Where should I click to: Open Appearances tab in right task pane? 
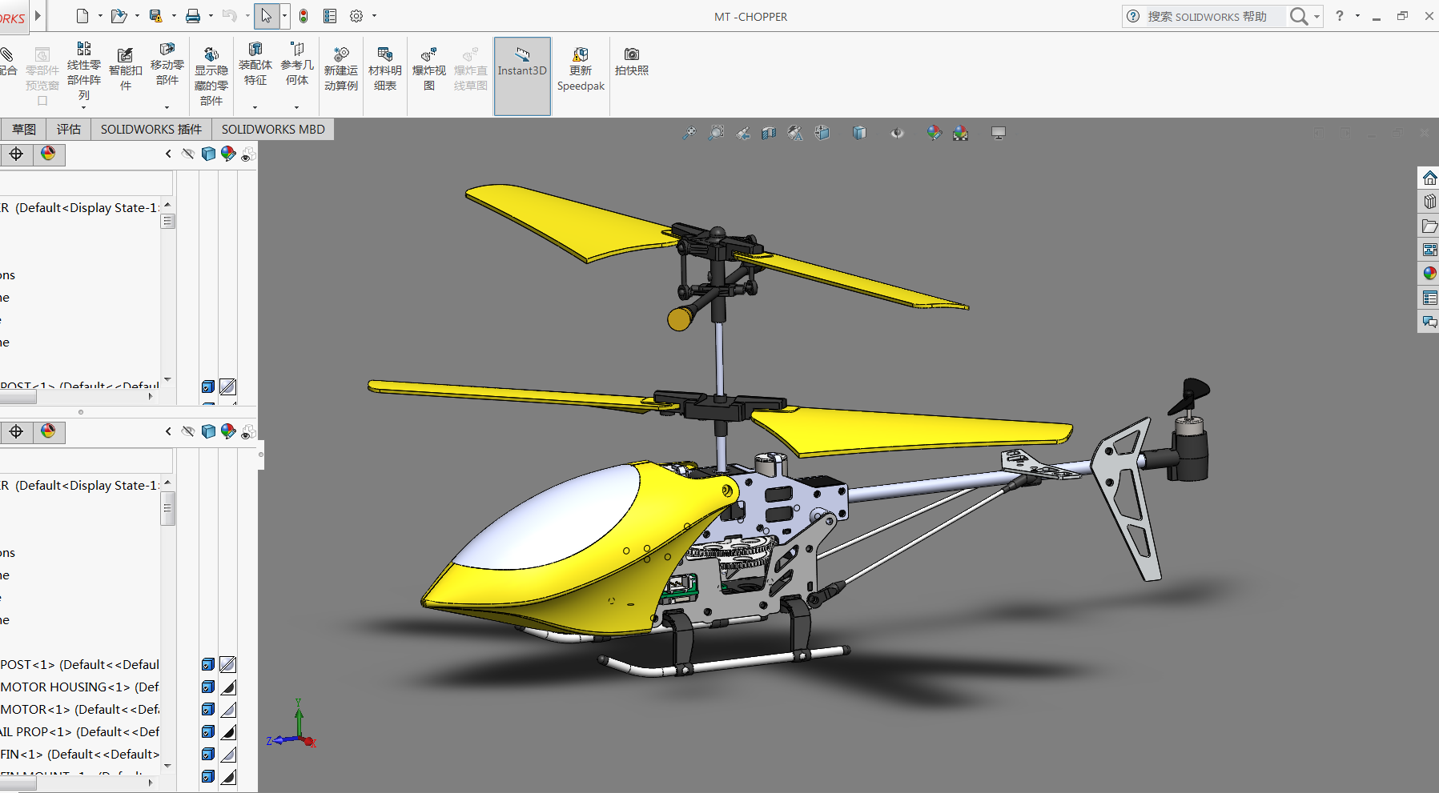click(x=1429, y=274)
